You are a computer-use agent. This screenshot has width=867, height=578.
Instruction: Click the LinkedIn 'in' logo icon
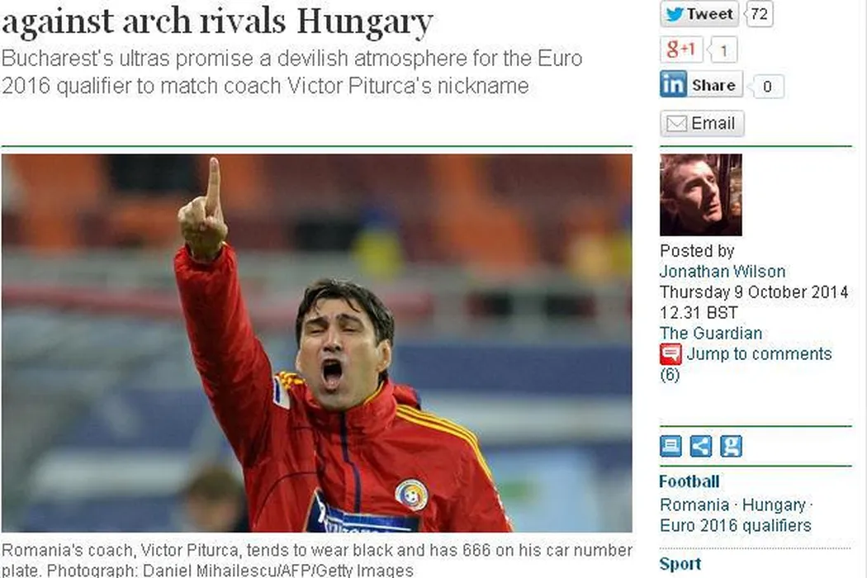[673, 84]
